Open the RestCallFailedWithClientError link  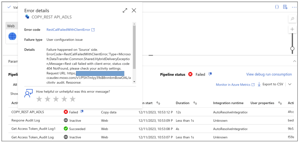(x=68, y=30)
